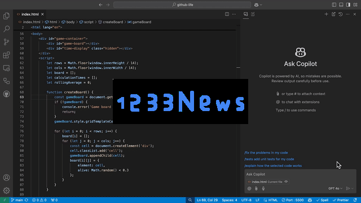Select the body breadcrumb item

68,22
